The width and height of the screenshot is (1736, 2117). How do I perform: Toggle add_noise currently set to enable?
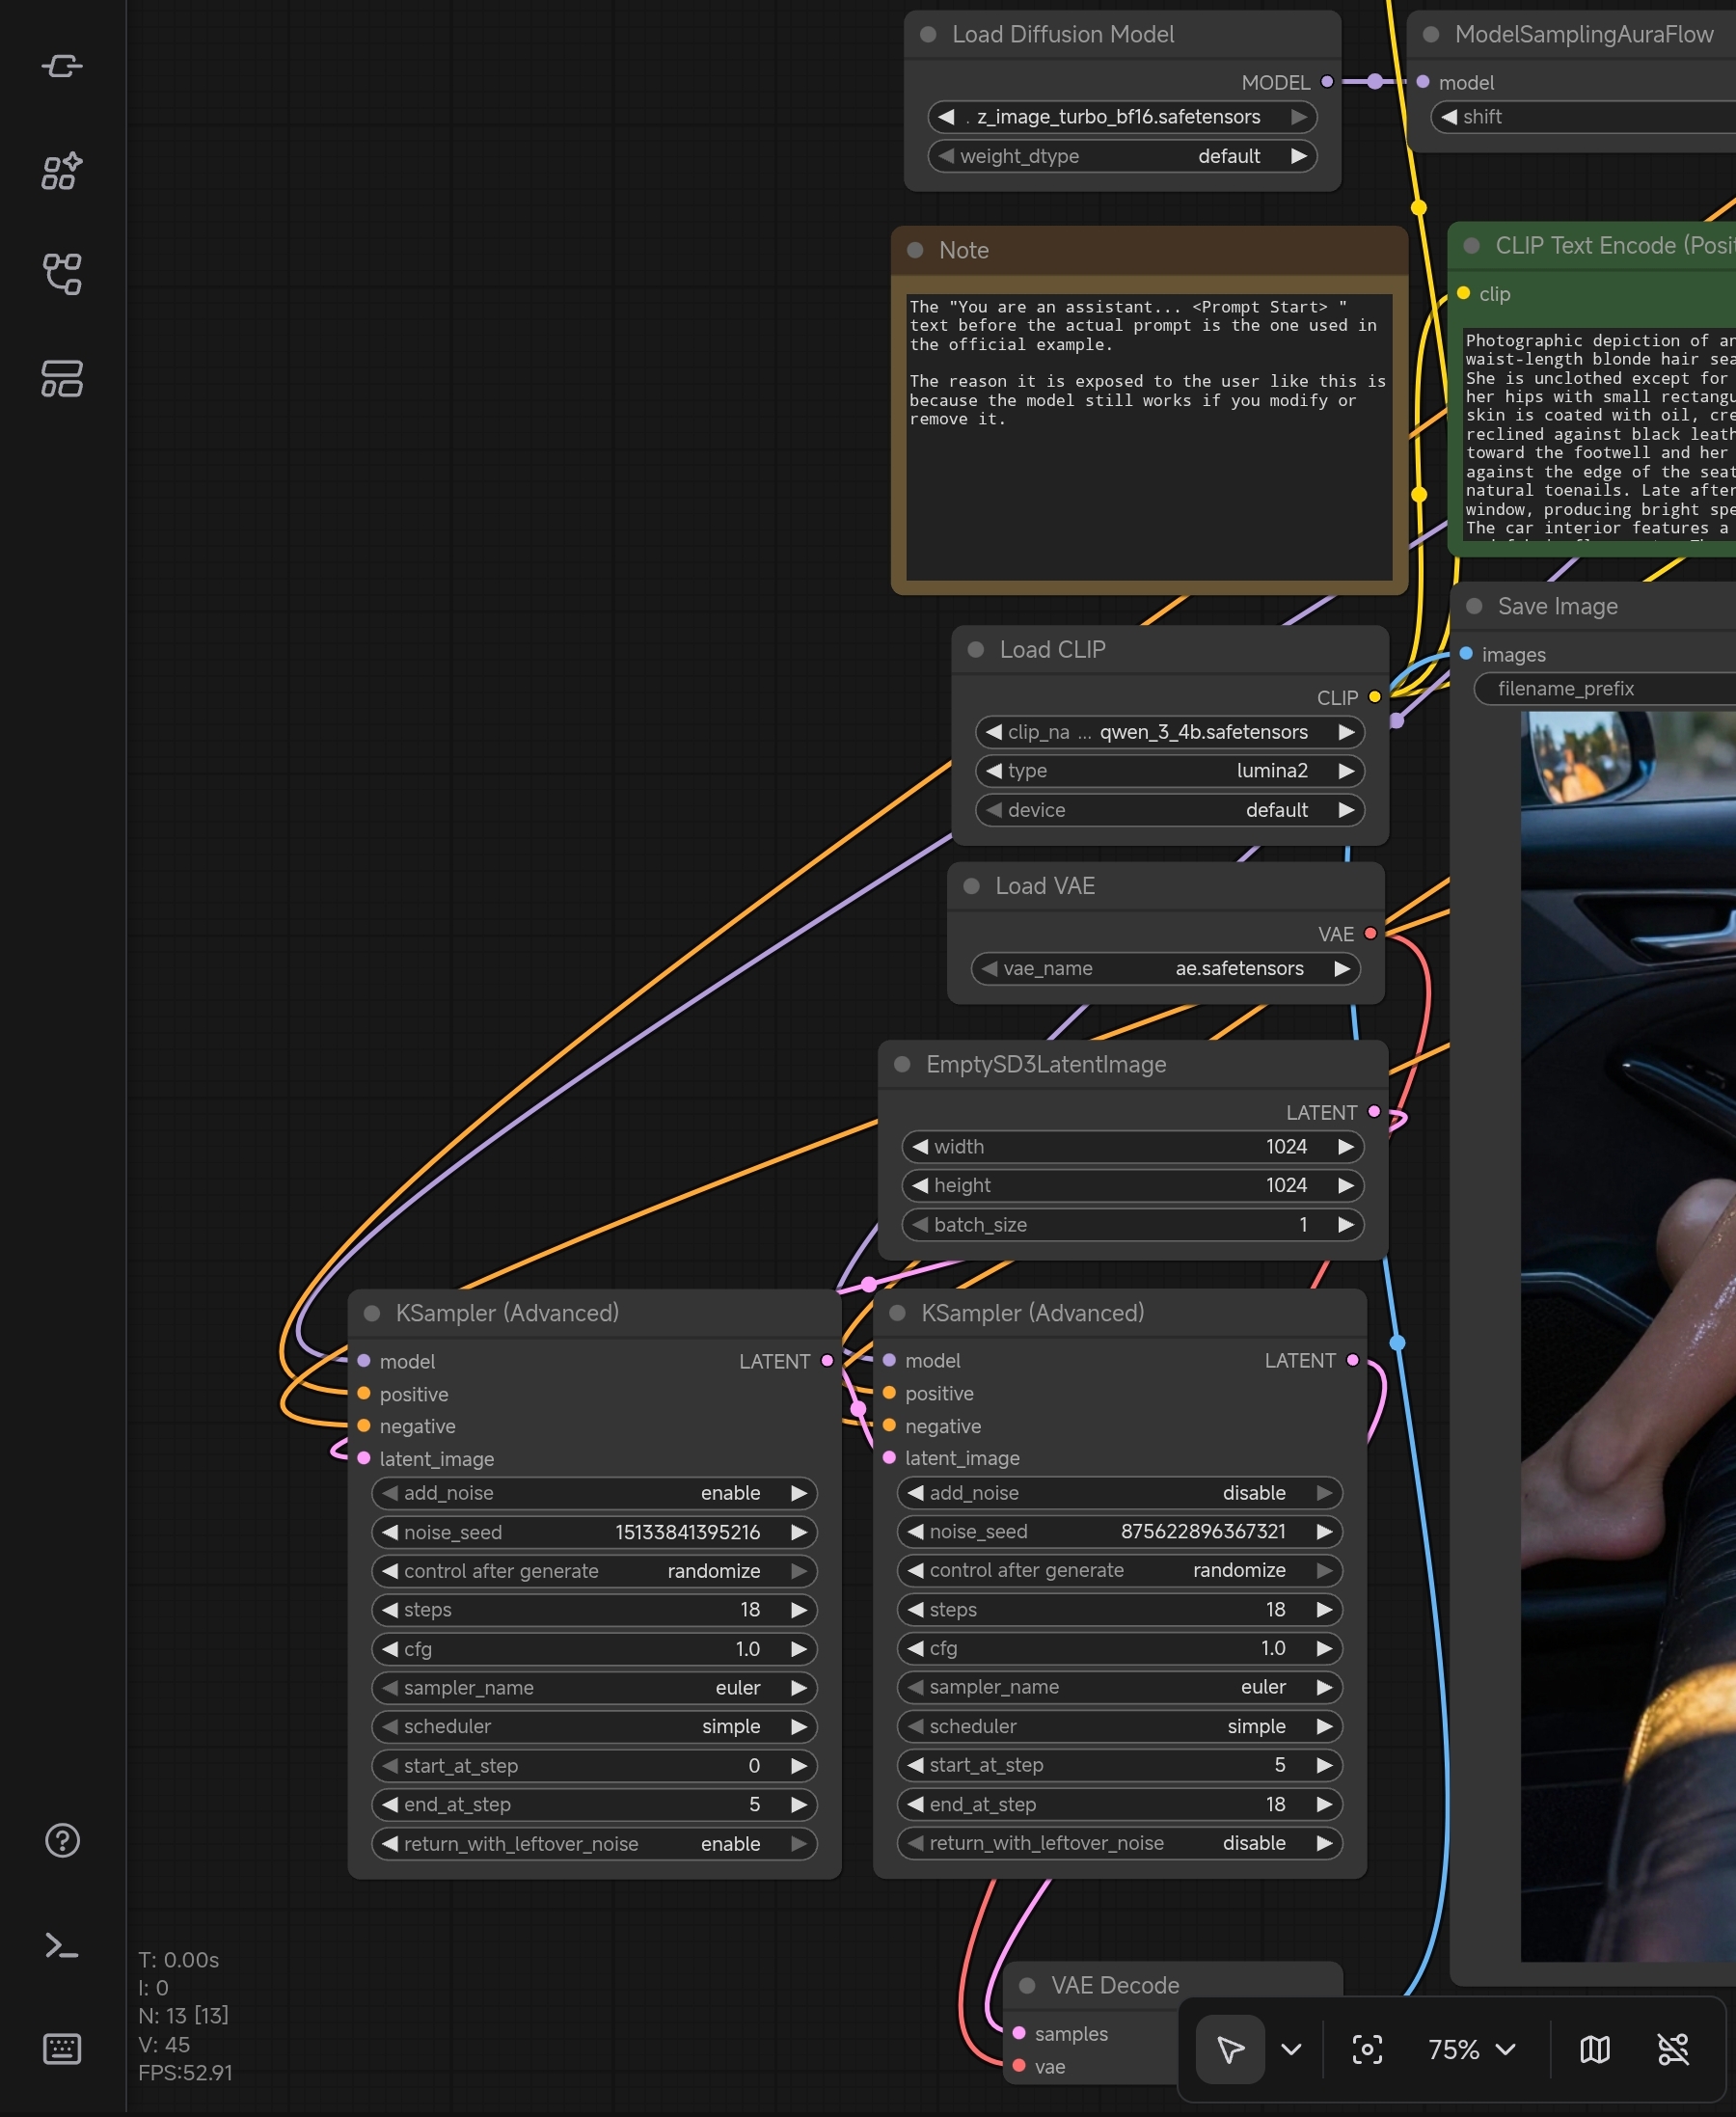click(x=594, y=1493)
